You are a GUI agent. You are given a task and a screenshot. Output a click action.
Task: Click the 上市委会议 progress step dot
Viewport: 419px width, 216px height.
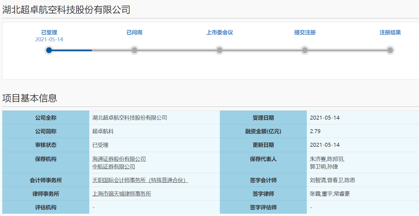click(220, 50)
